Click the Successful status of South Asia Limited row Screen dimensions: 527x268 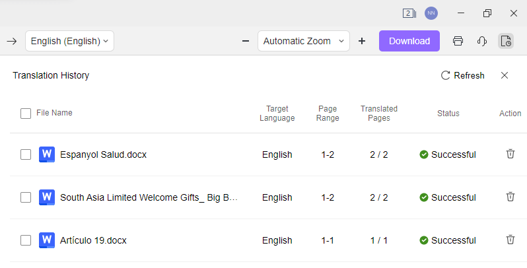pyautogui.click(x=448, y=197)
